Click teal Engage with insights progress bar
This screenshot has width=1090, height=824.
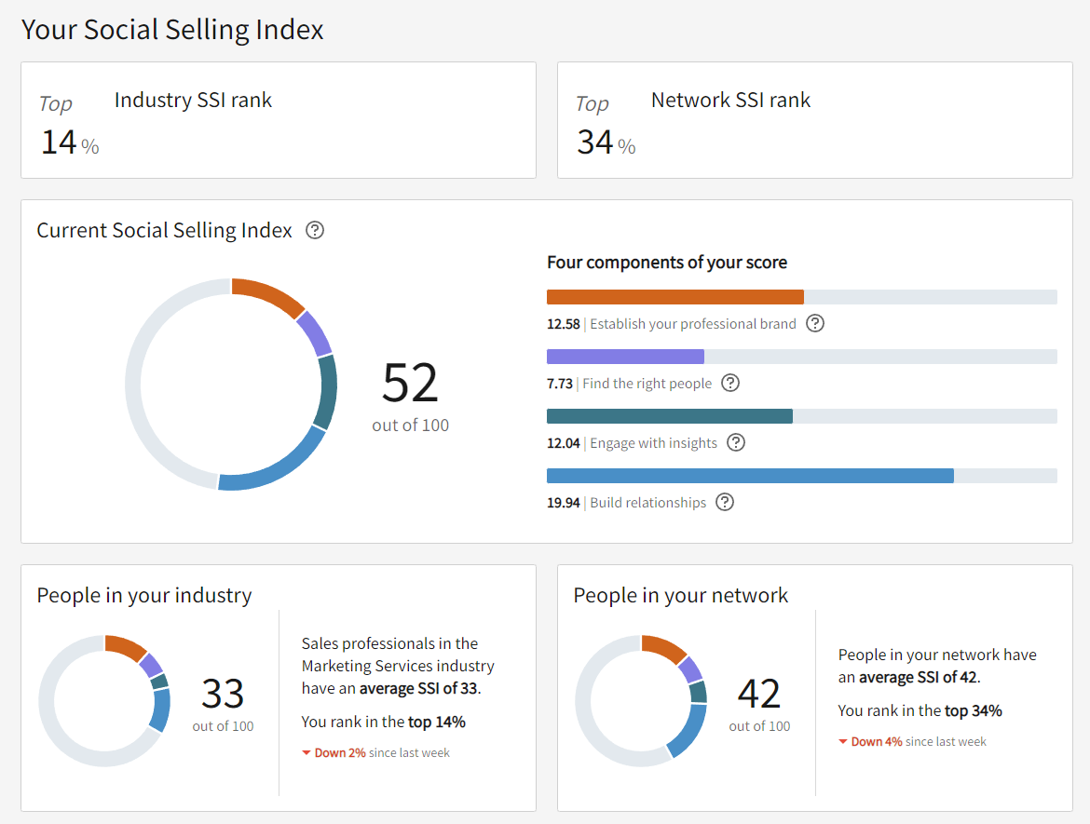click(669, 416)
